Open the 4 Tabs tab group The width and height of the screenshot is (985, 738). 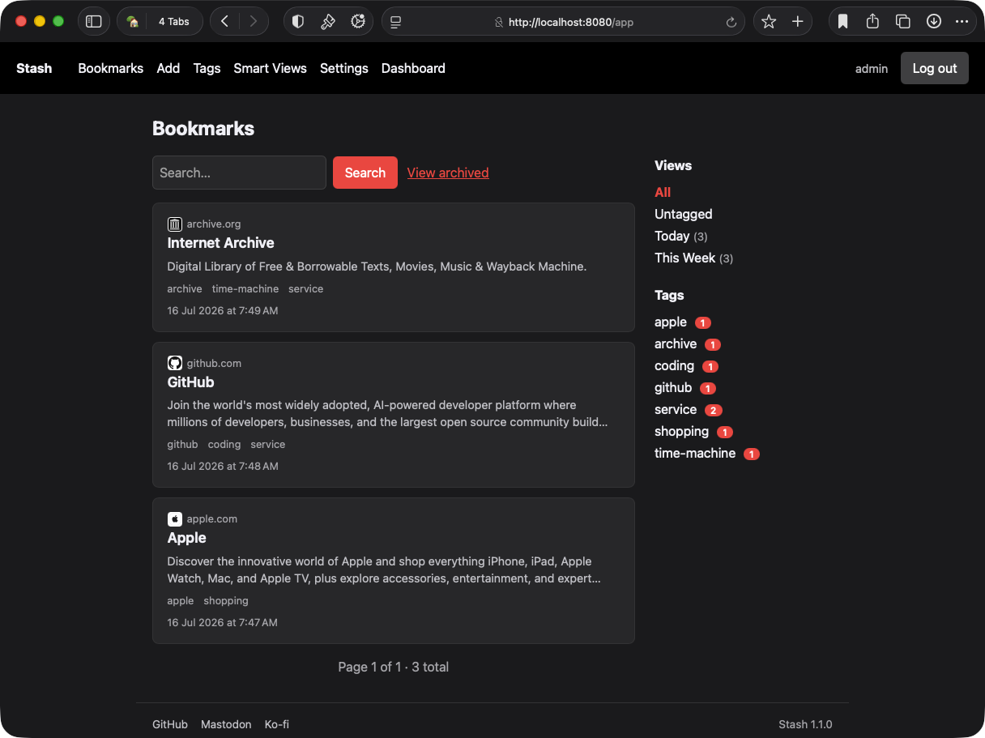point(160,22)
